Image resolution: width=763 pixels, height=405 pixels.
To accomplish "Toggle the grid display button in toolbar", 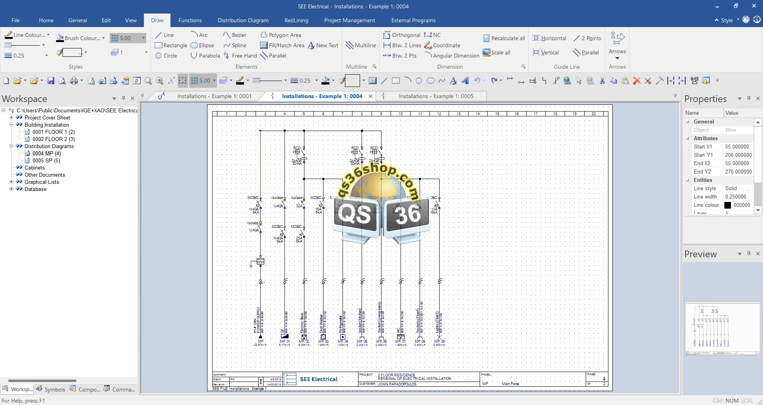I will pyautogui.click(x=182, y=81).
